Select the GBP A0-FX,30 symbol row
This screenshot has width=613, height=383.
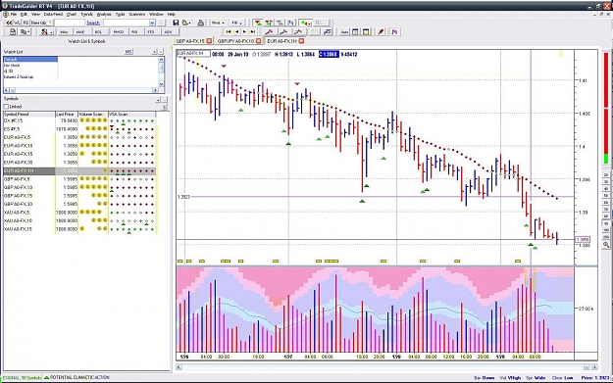click(x=79, y=204)
